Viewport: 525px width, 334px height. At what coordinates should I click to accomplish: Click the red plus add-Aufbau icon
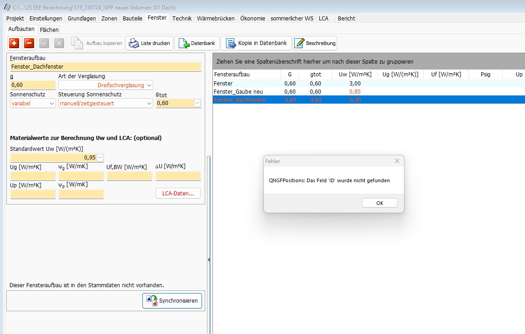14,43
